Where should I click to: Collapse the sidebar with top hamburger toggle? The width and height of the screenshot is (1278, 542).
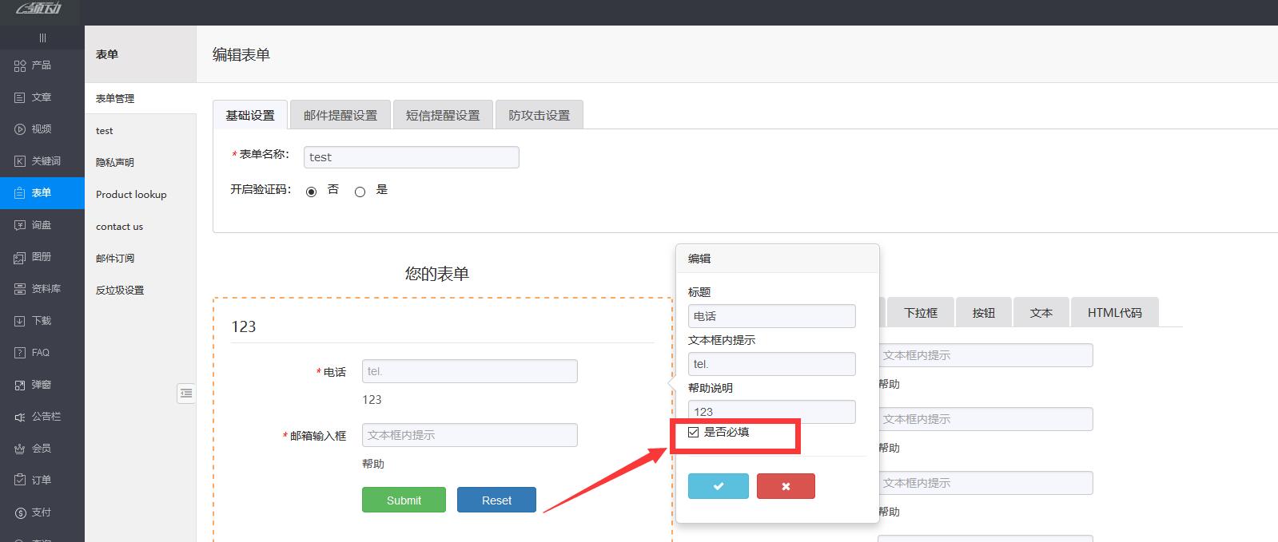coord(42,38)
